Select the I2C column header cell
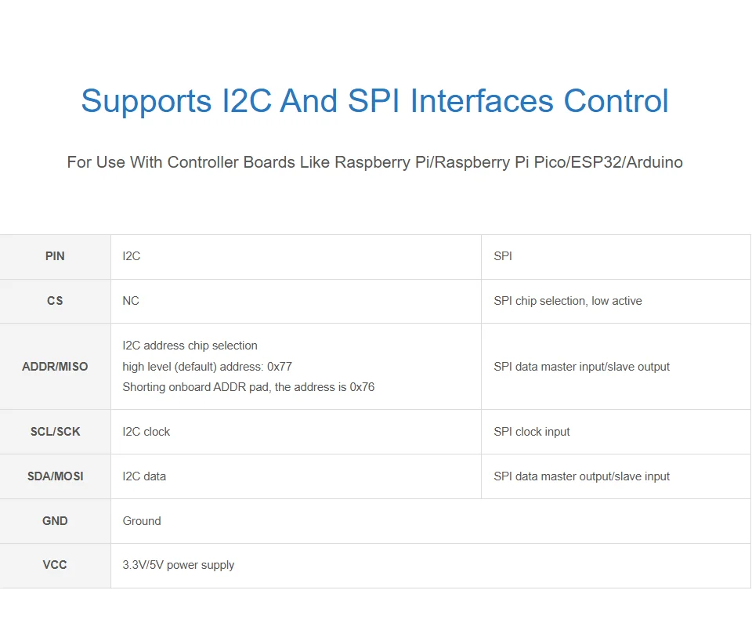Image resolution: width=752 pixels, height=630 pixels. pos(296,257)
